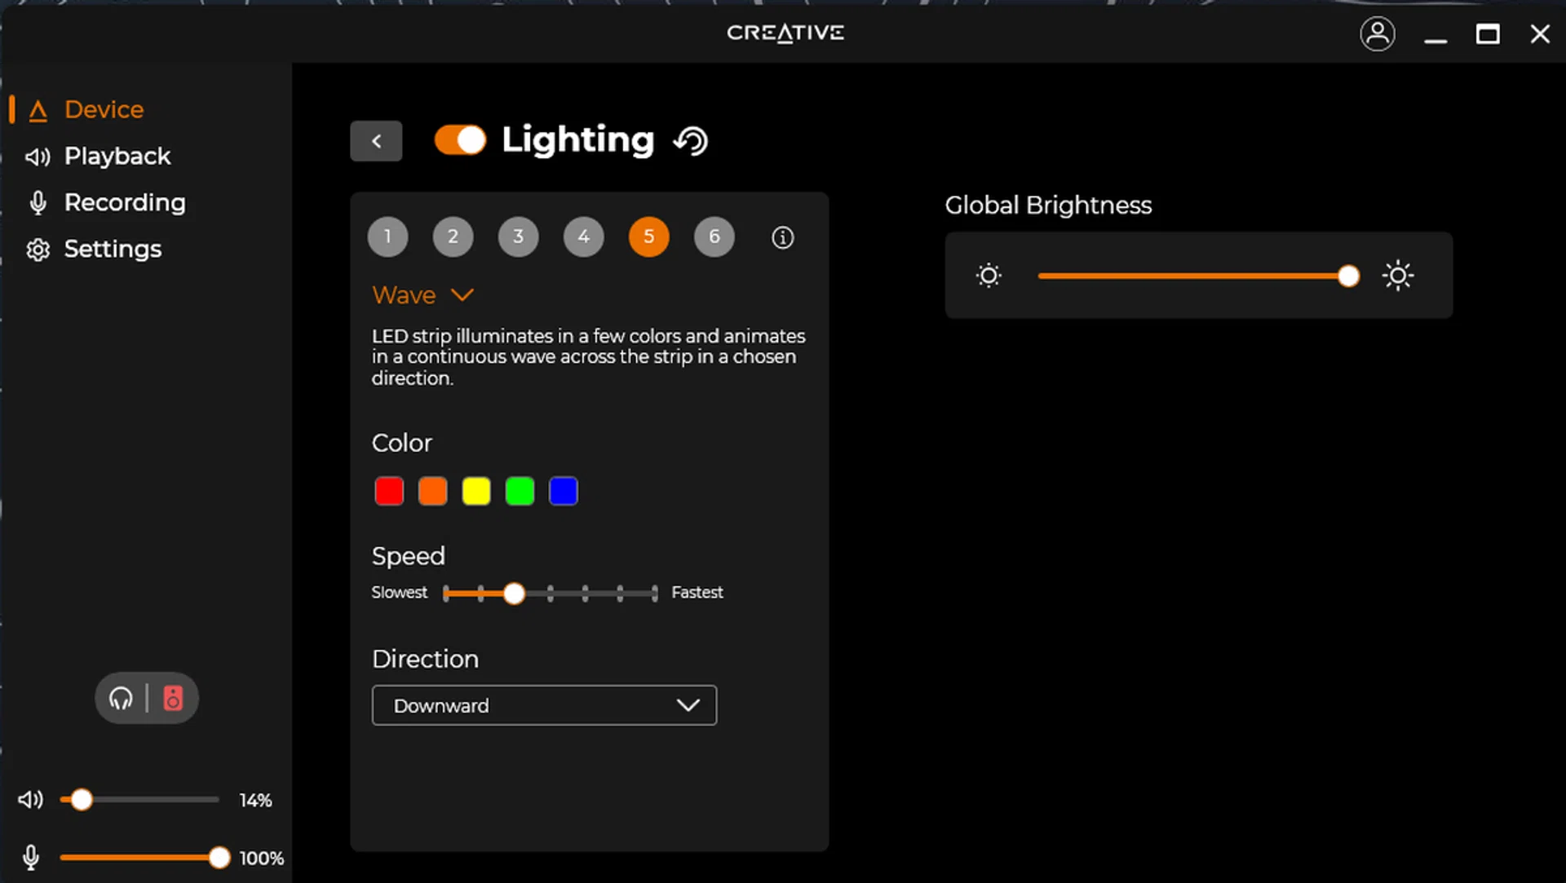Click the lighting info icon

(x=782, y=237)
